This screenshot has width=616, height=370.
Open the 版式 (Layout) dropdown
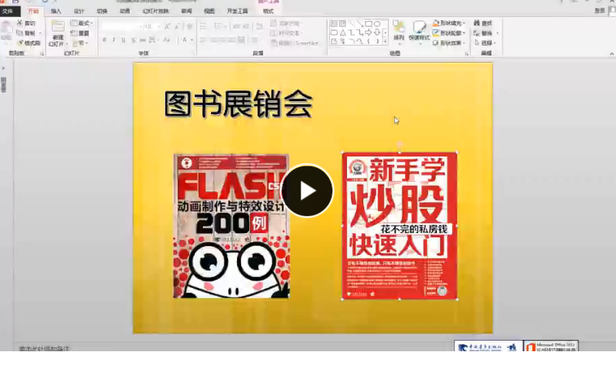click(81, 23)
